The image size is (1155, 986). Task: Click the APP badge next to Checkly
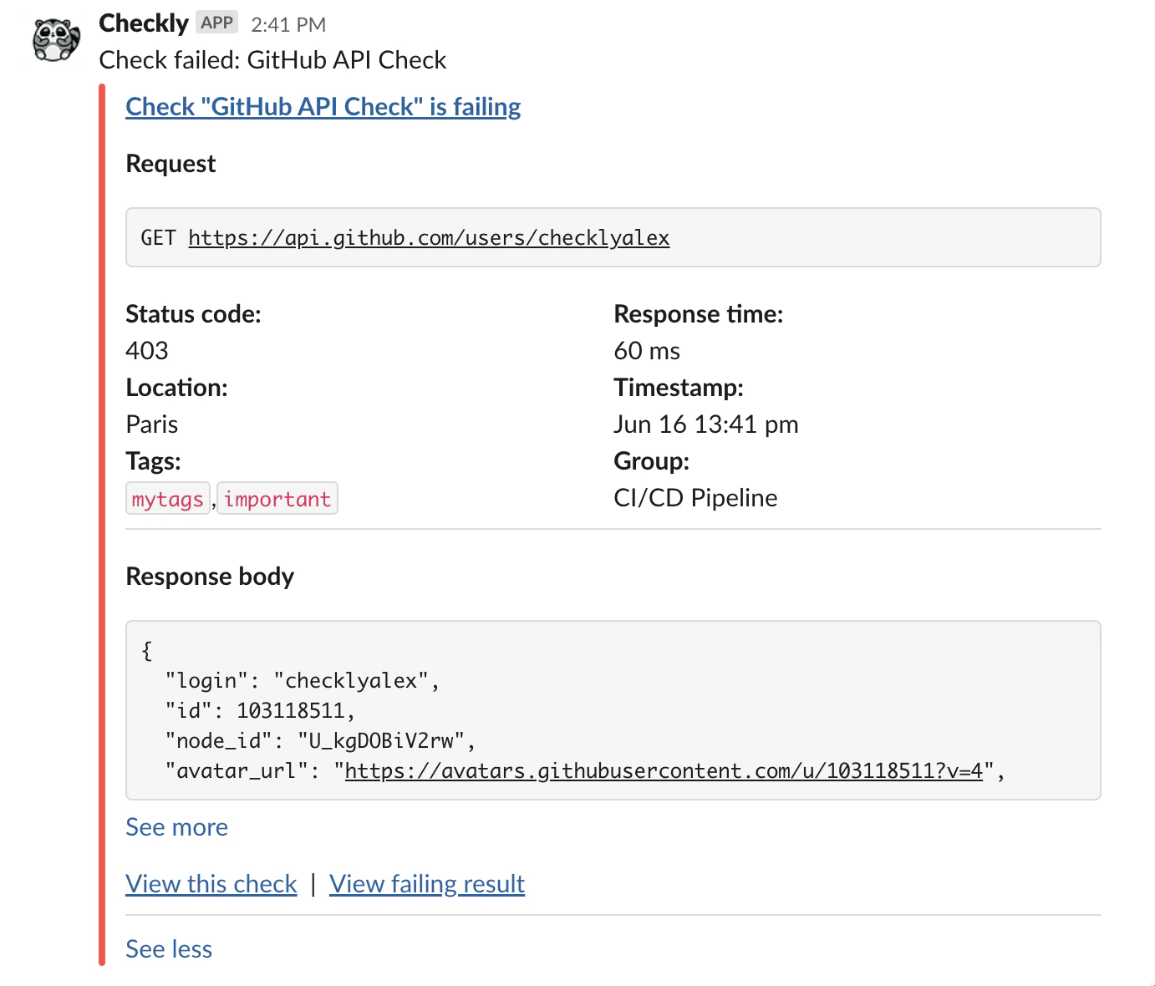coord(216,22)
